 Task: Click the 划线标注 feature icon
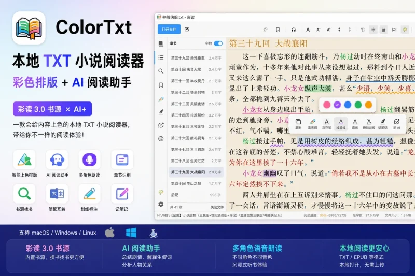(x=89, y=194)
